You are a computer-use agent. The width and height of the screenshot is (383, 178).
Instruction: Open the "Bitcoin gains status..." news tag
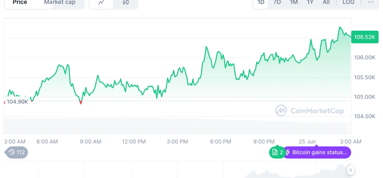click(318, 152)
